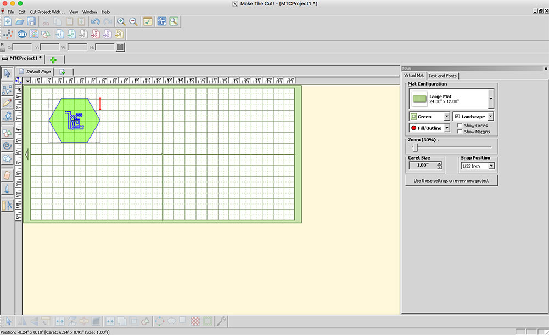The width and height of the screenshot is (549, 335).
Task: Open the colored dots gallery icon
Action: tap(34, 34)
